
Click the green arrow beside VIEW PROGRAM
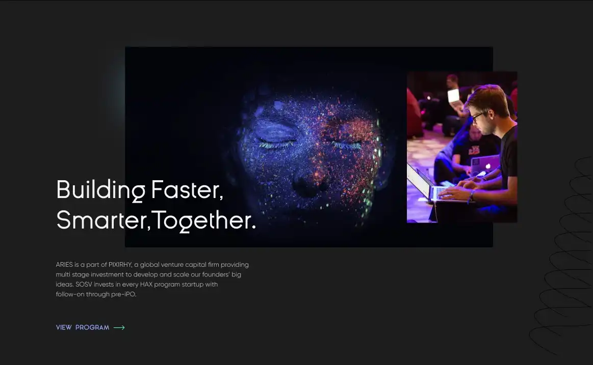click(119, 327)
